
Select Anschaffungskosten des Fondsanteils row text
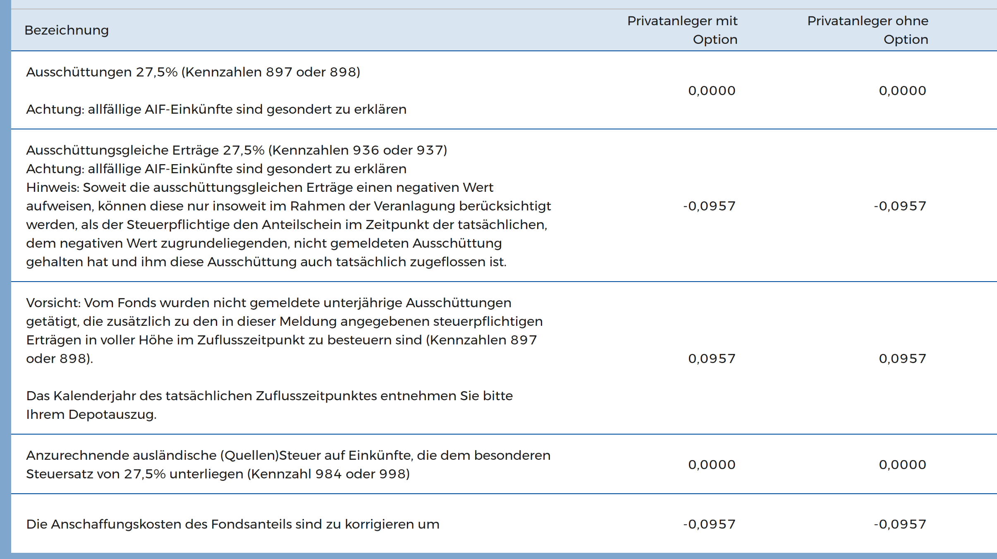pyautogui.click(x=233, y=524)
